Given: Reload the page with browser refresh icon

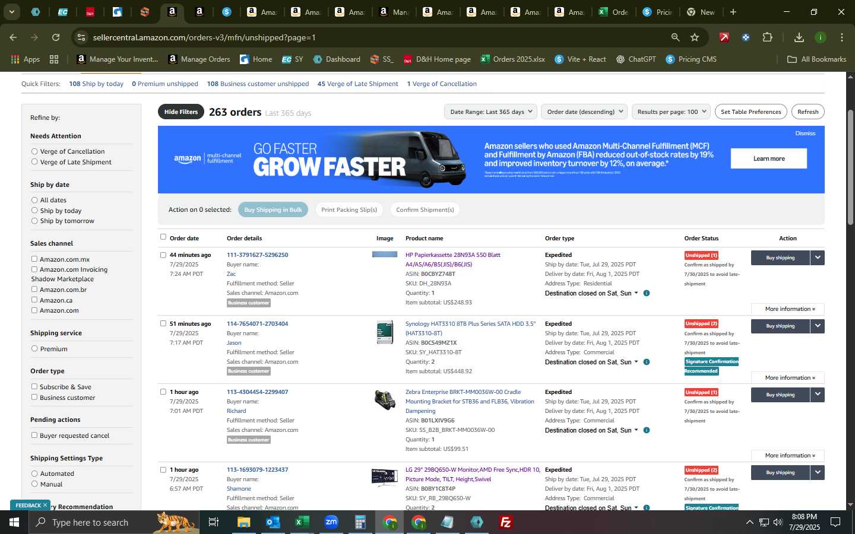Looking at the screenshot, I should pos(56,37).
